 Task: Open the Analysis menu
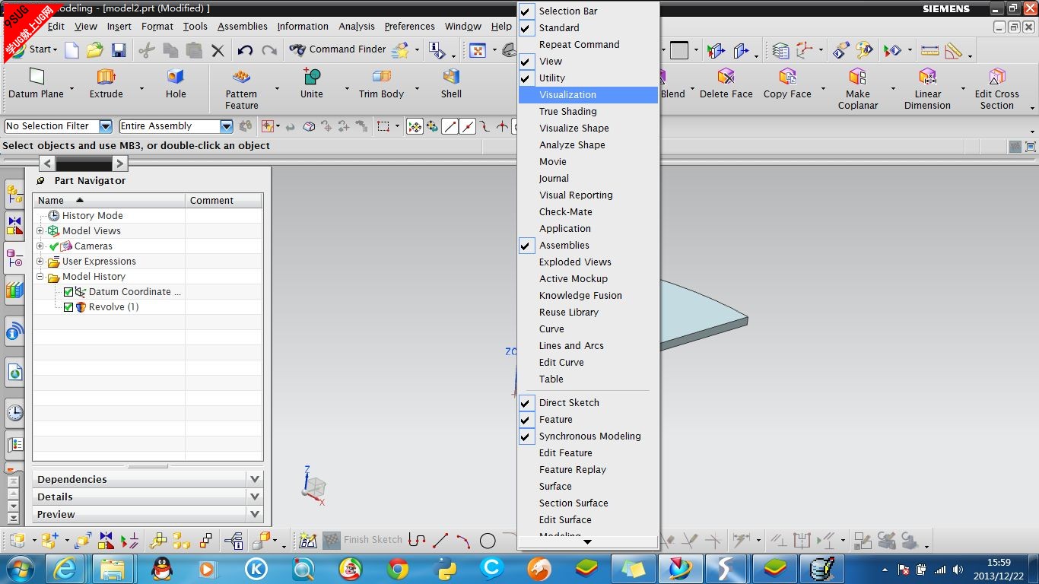click(x=357, y=26)
